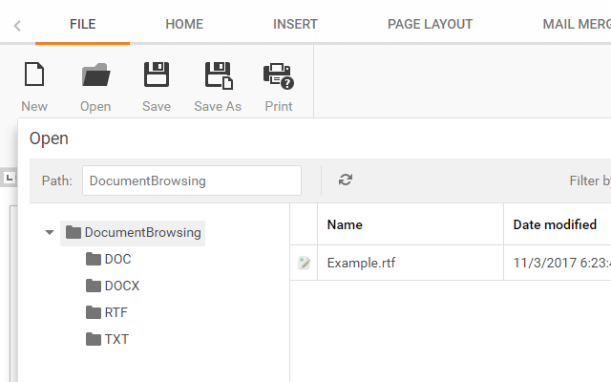
Task: Select the DOC folder
Action: pyautogui.click(x=117, y=259)
